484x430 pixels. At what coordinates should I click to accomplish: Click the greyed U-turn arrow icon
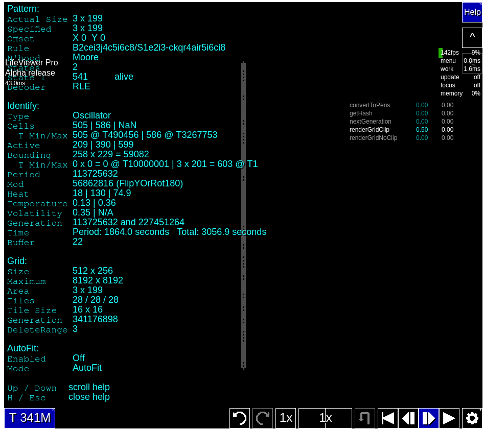tap(365, 418)
